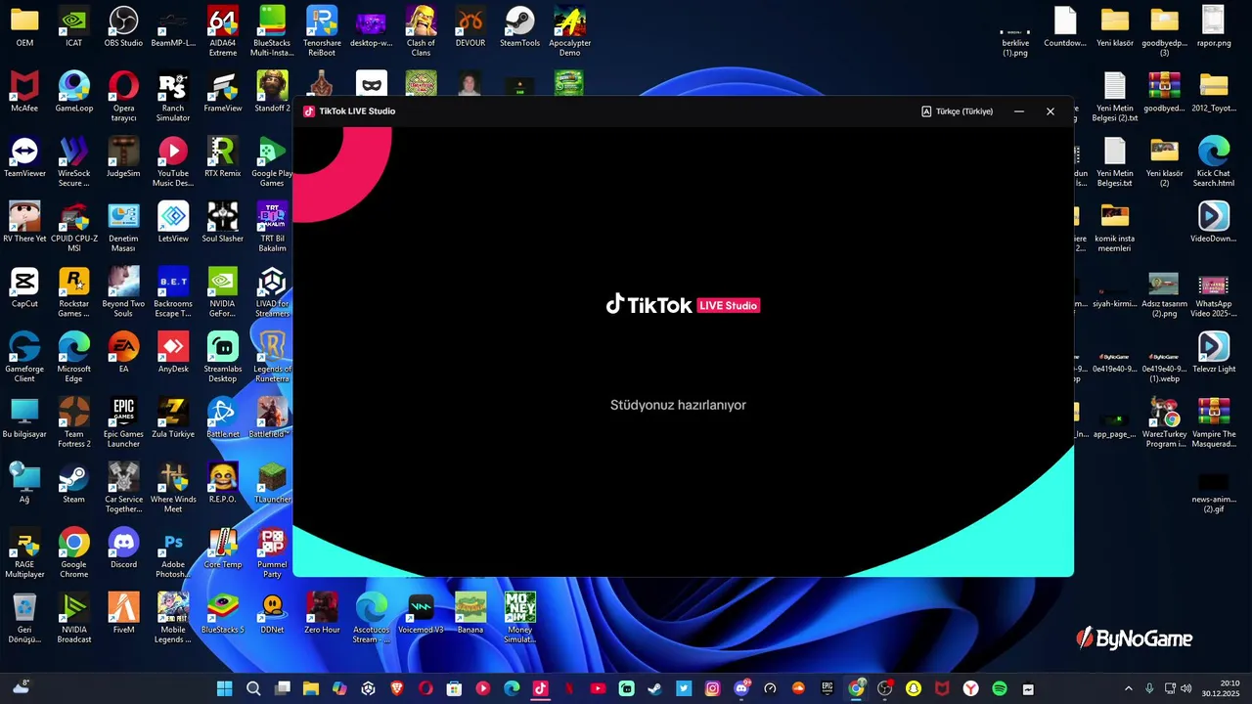
Task: Open Discord desktop shortcut
Action: (x=123, y=549)
